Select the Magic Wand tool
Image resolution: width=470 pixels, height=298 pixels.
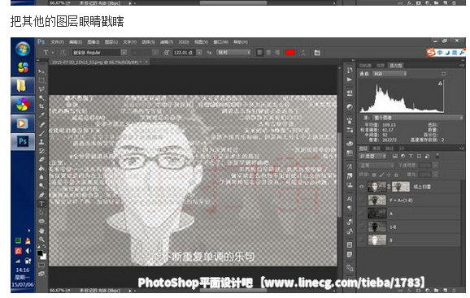[41, 97]
